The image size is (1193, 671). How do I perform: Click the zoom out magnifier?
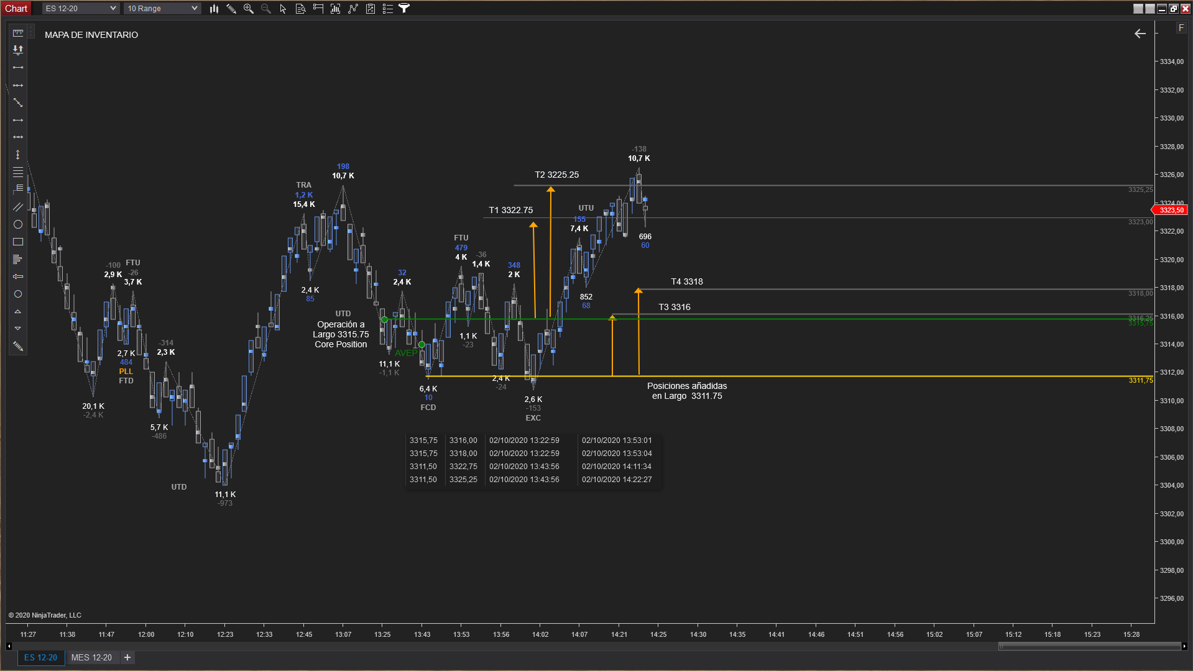click(x=266, y=9)
